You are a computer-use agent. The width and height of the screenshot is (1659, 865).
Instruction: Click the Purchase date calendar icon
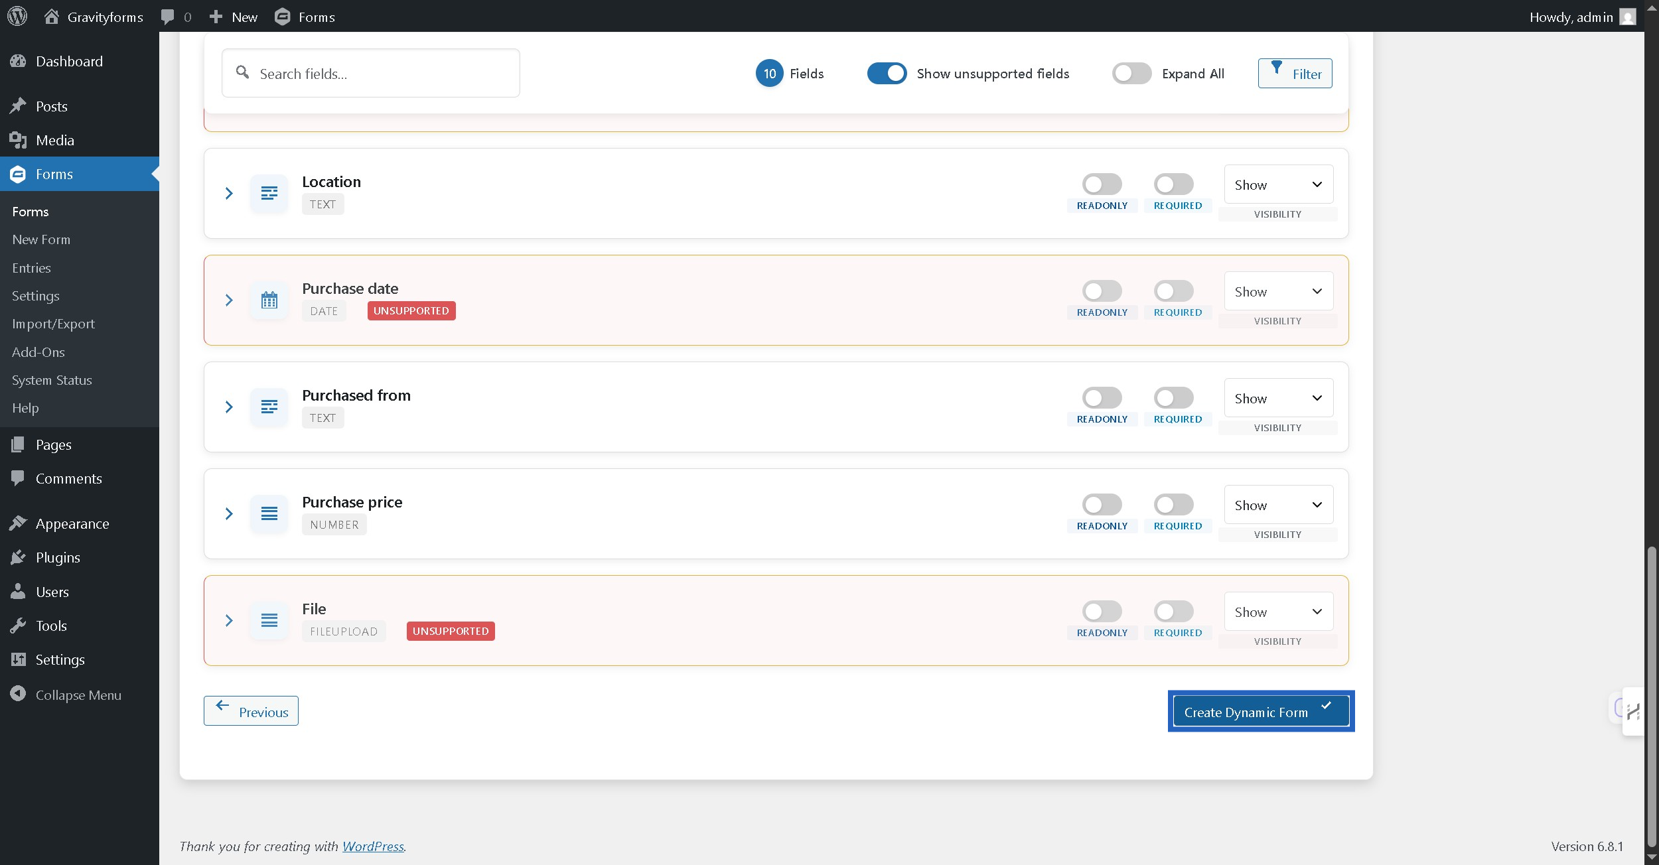coord(269,300)
